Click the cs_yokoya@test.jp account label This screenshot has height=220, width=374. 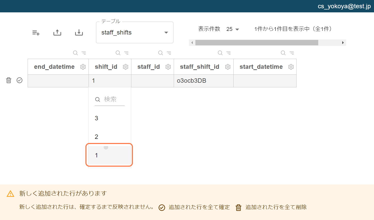pos(344,6)
